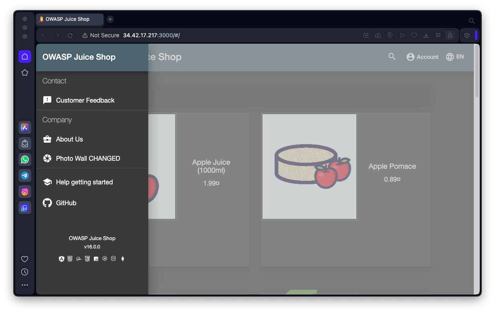Click the database stack icon
The height and width of the screenshot is (313, 495).
[113, 259]
